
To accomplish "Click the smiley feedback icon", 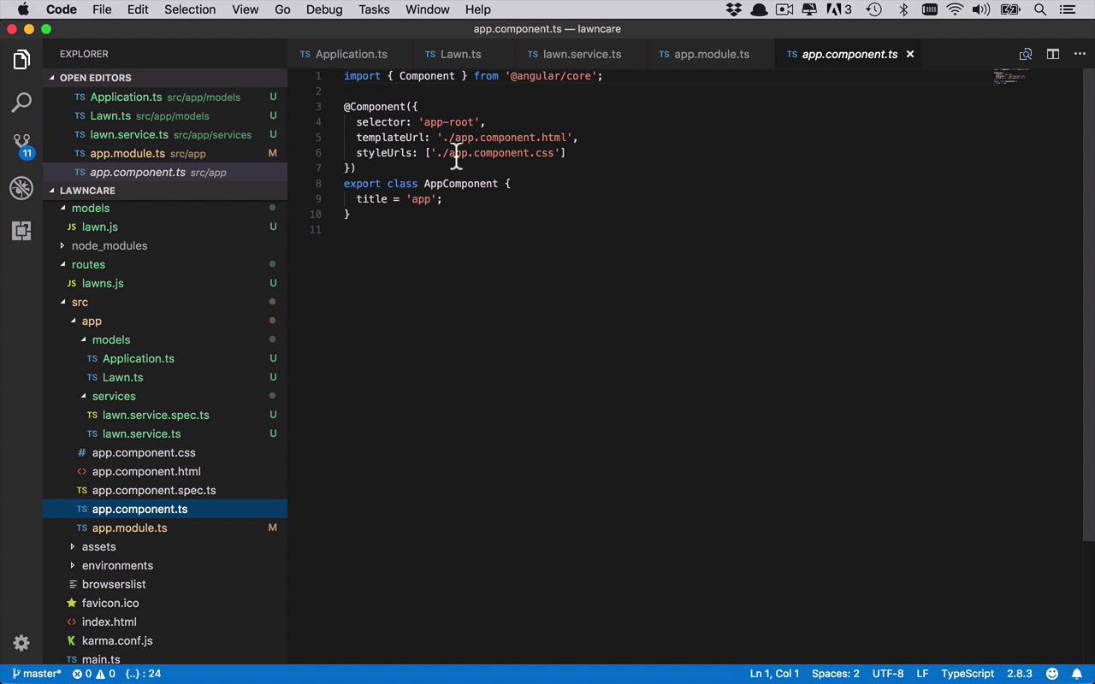I will [1052, 674].
